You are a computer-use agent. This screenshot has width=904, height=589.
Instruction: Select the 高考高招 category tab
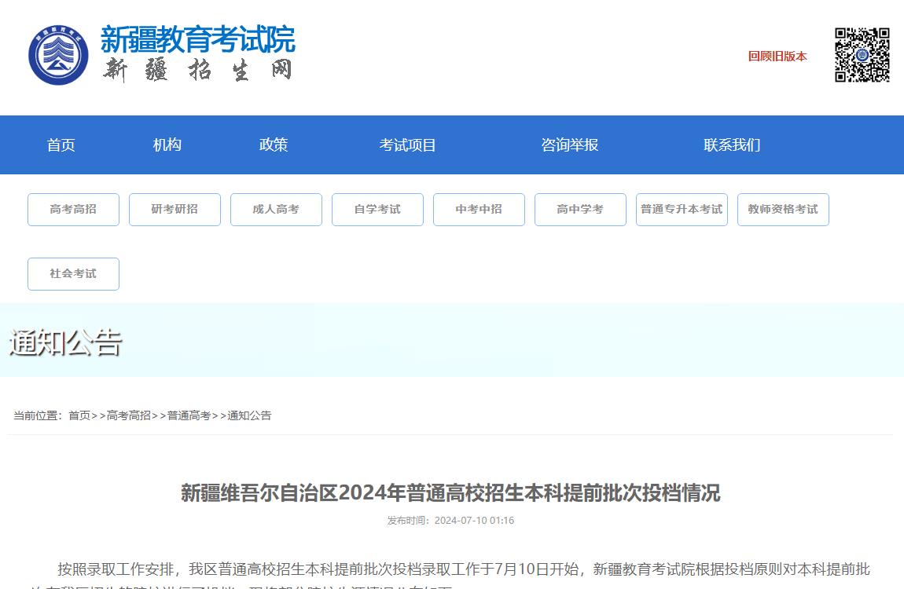(x=73, y=209)
